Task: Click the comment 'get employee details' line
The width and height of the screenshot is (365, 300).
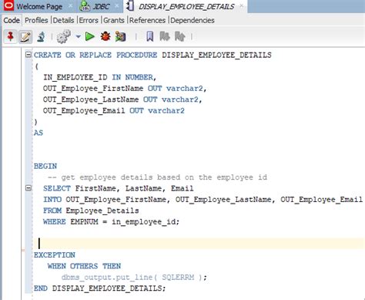Action: pyautogui.click(x=157, y=177)
